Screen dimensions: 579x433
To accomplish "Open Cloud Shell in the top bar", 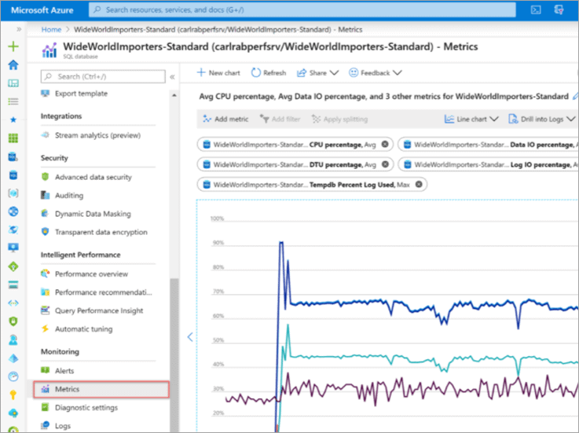I will click(536, 10).
